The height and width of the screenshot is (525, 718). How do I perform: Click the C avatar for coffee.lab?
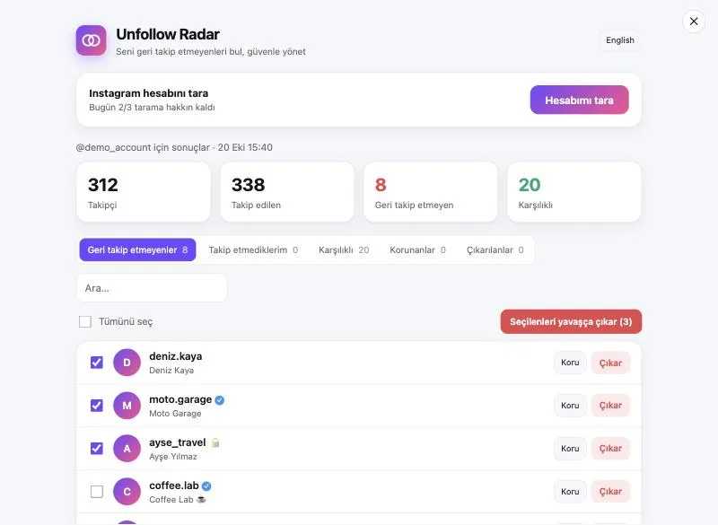pyautogui.click(x=127, y=492)
